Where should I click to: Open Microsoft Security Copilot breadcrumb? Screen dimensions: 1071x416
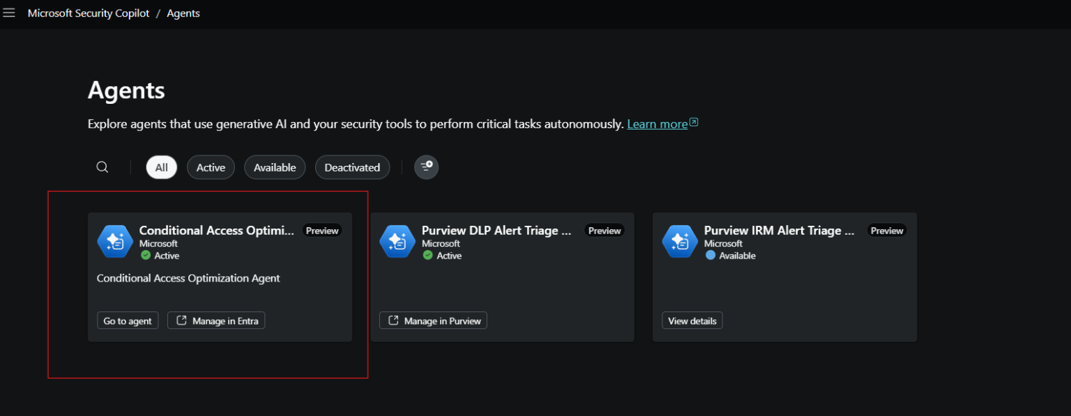(x=89, y=13)
